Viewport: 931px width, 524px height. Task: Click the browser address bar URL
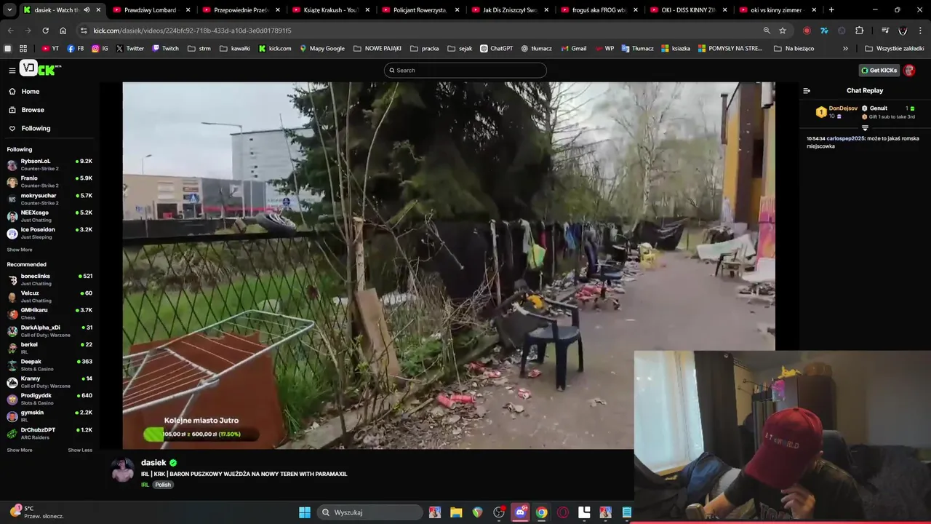point(193,31)
